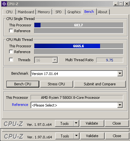Screen dimensions: 130x141
Task: Click the upper Tools button
Action: (x=64, y=123)
